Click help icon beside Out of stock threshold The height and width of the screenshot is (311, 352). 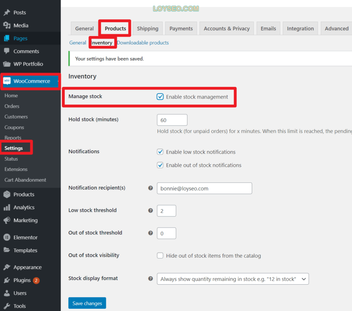[151, 233]
